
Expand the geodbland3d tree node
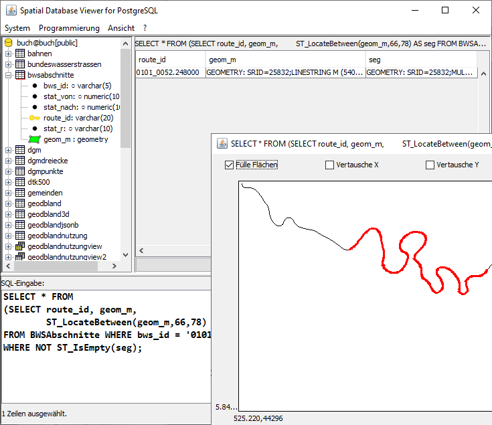[x=9, y=214]
